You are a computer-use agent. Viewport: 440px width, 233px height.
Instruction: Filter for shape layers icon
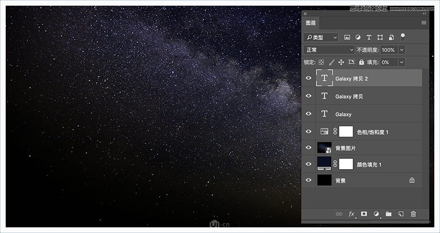[380, 37]
